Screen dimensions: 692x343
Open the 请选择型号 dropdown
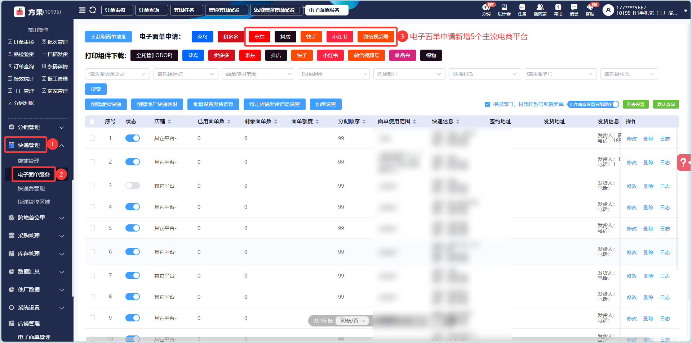tap(561, 74)
